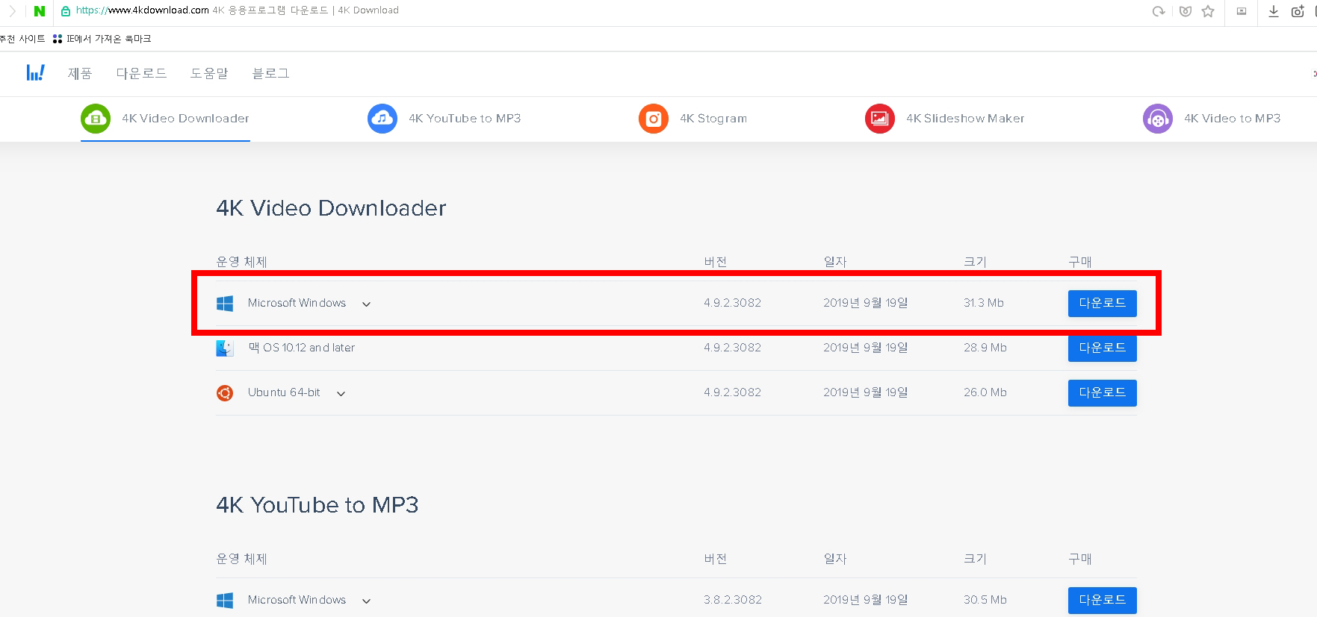Select the 4K Slideshow Maker tab
Viewport: 1317px width, 617px height.
pyautogui.click(x=945, y=119)
